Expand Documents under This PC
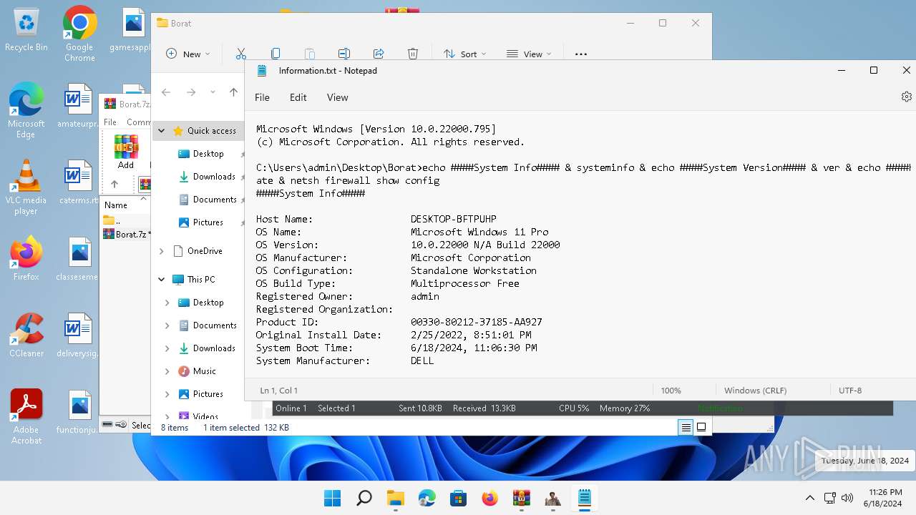 (x=167, y=325)
